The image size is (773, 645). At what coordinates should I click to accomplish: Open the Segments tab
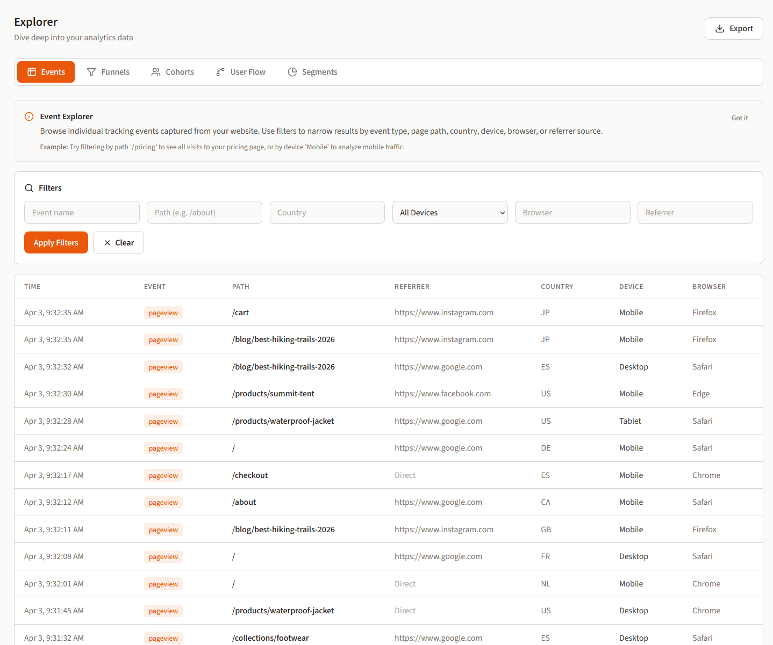coord(313,71)
